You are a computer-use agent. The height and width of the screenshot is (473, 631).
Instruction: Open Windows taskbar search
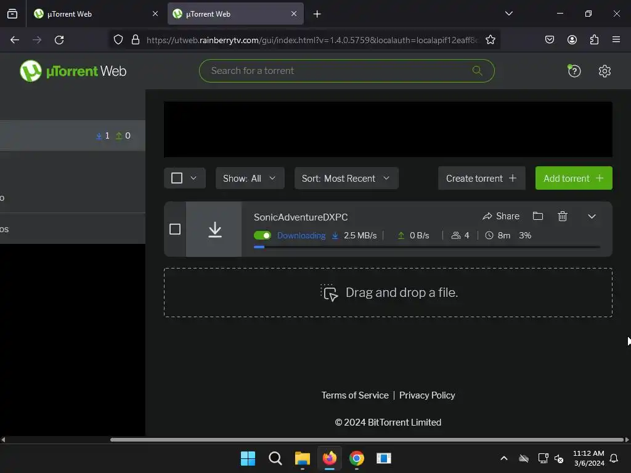pyautogui.click(x=275, y=458)
